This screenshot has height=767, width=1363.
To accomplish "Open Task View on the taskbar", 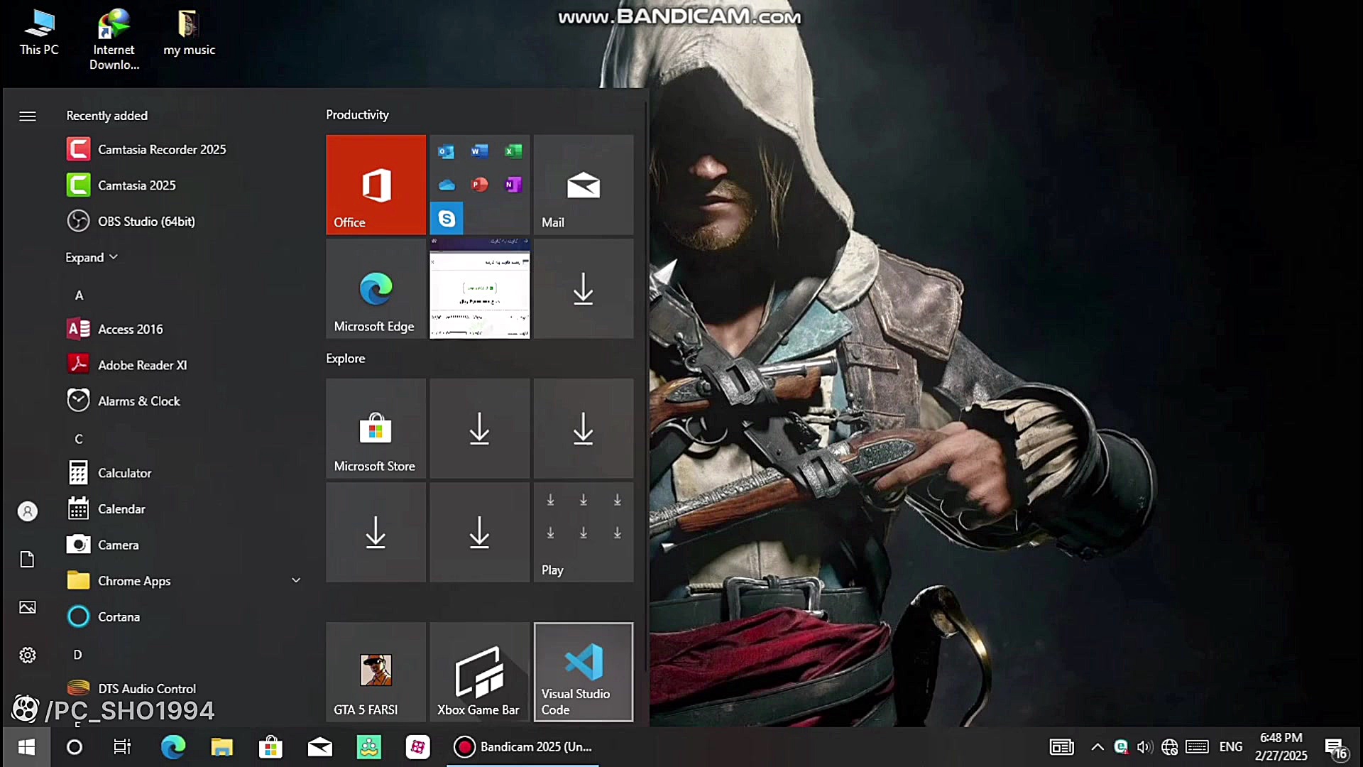I will pos(122,747).
